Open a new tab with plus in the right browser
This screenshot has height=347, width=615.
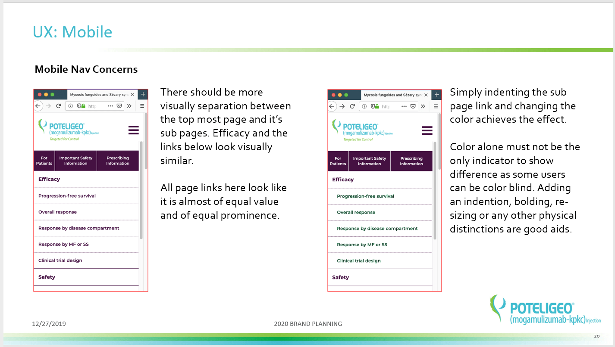437,95
